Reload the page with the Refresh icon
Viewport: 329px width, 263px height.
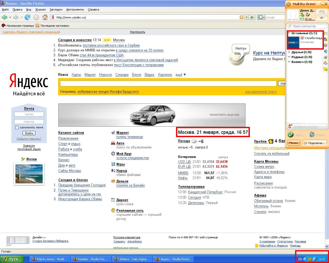point(28,17)
